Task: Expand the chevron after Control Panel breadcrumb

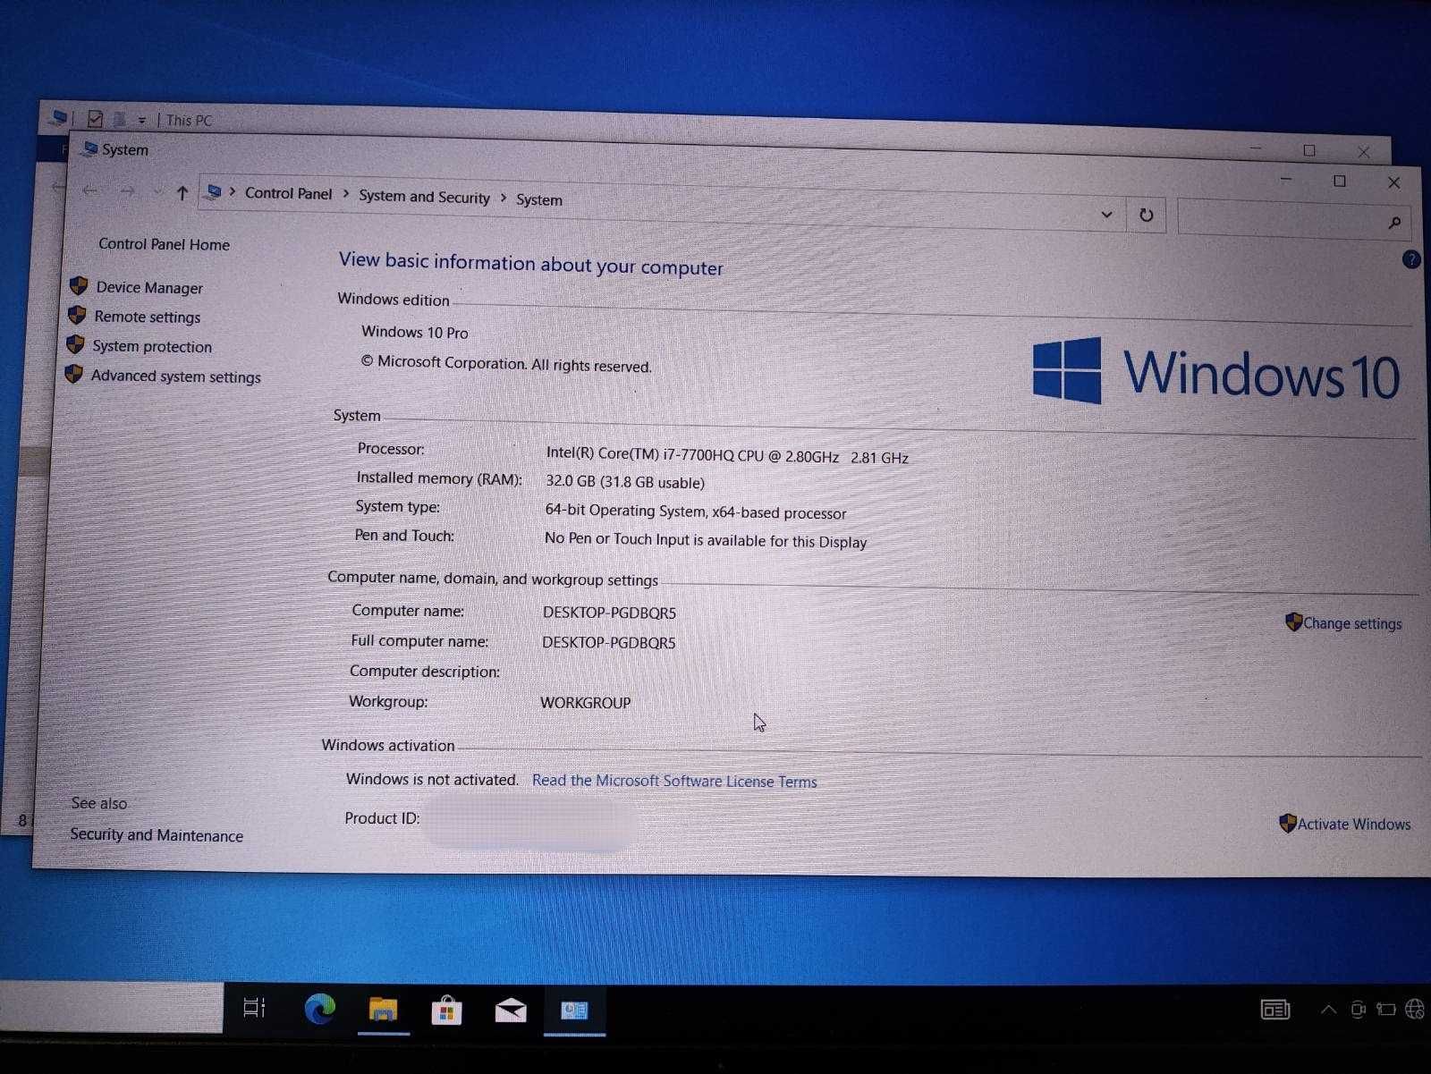Action: pyautogui.click(x=346, y=194)
